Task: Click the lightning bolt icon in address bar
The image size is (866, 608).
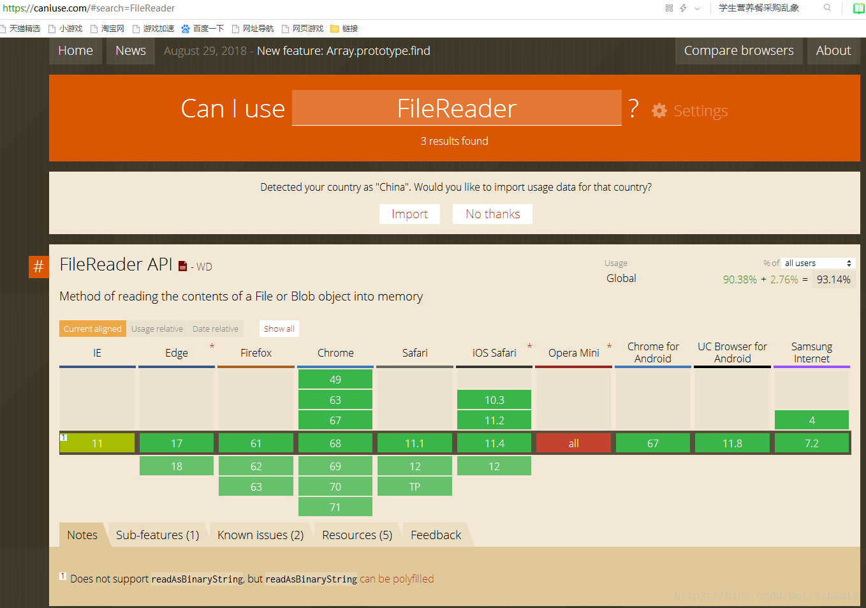Action: 683,8
